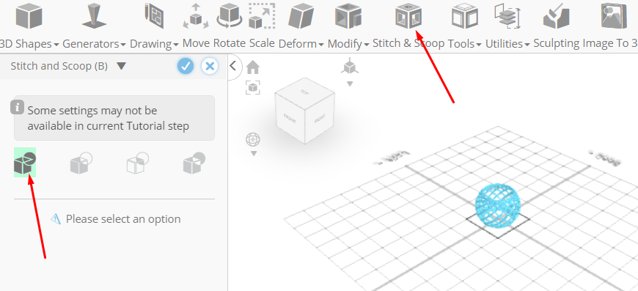Apply Stitch and Scoop with the blue checkmark

pyautogui.click(x=186, y=66)
